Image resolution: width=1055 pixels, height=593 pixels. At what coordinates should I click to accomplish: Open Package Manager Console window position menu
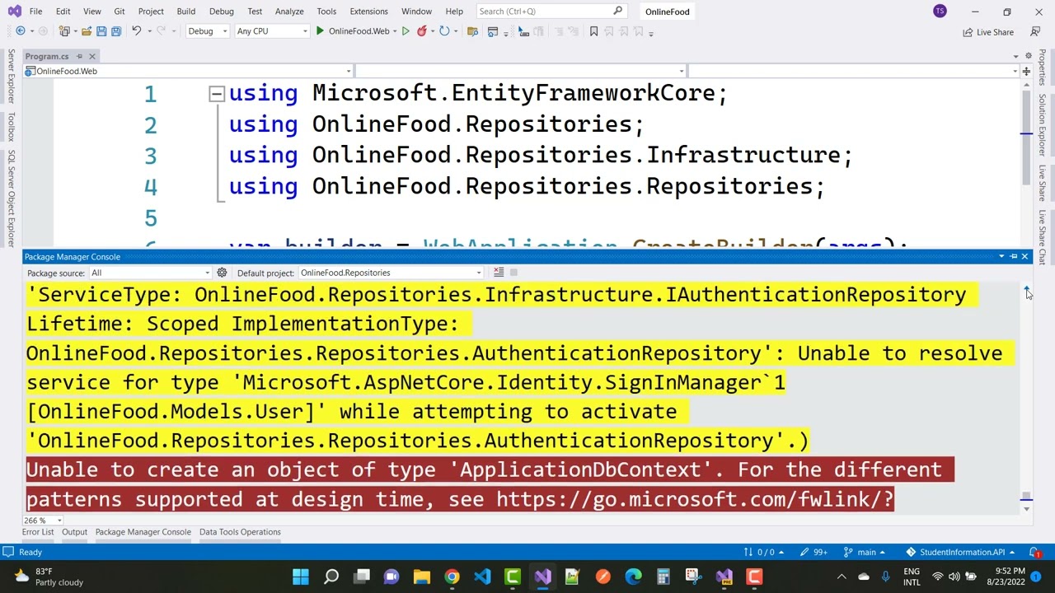1001,257
